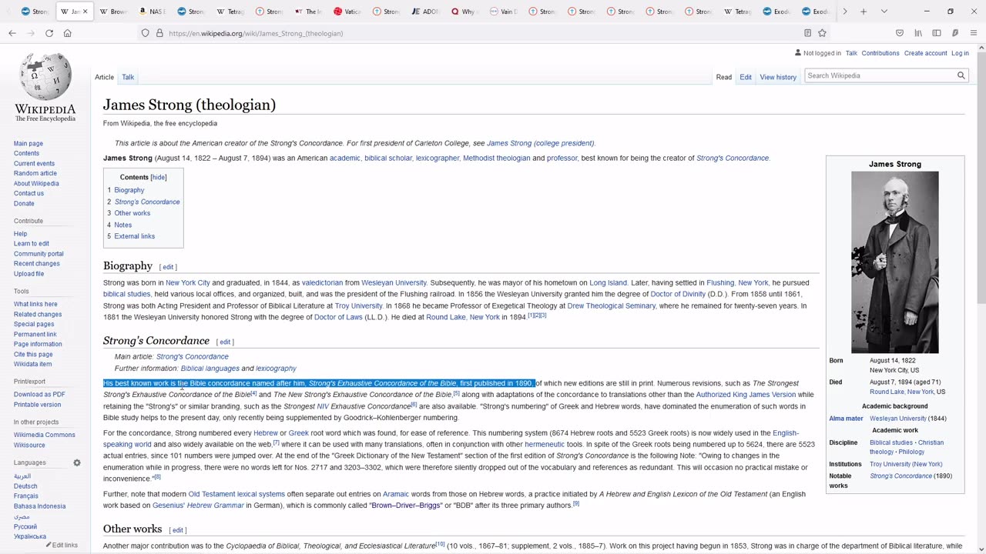Viewport: 986px width, 554px height.
Task: Show sidebars icon in toolbar
Action: pyautogui.click(x=937, y=33)
